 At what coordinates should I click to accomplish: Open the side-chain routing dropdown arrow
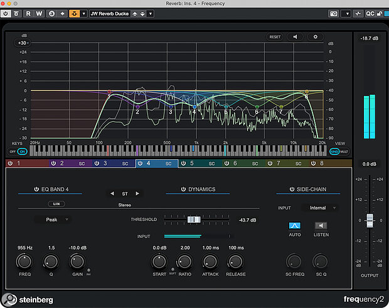pyautogui.click(x=84, y=14)
